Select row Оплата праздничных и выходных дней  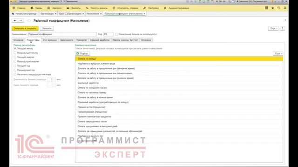(x=179, y=126)
